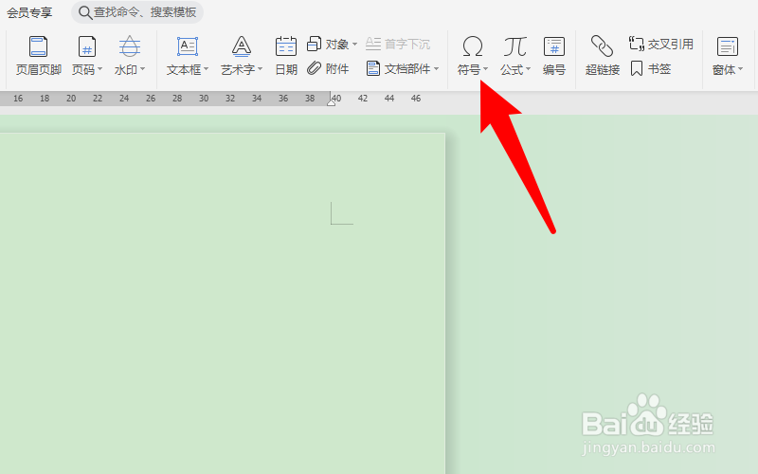
Task: Add a 书签 bookmark
Action: point(651,68)
